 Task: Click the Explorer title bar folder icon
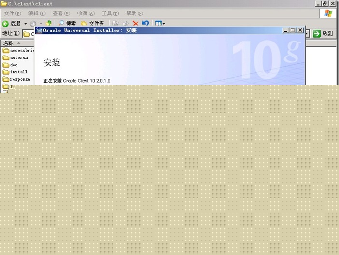pyautogui.click(x=4, y=3)
